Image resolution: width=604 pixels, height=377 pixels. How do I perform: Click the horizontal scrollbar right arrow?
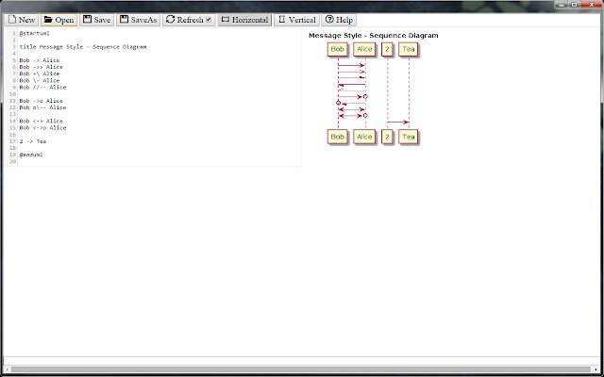(x=596, y=369)
